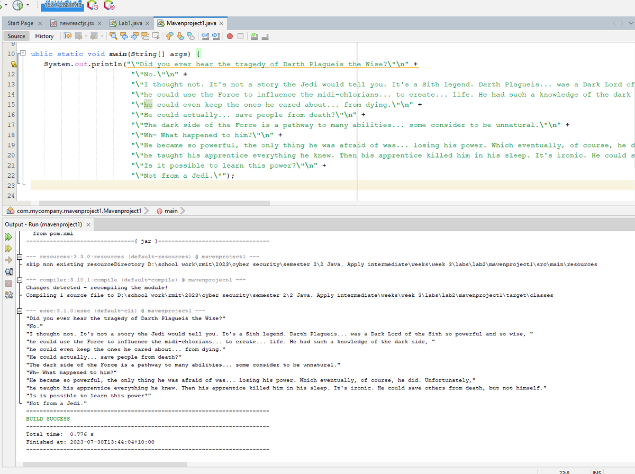The width and height of the screenshot is (635, 474).
Task: Click the NetBeans cube icon with clock
Action: tap(93, 5)
